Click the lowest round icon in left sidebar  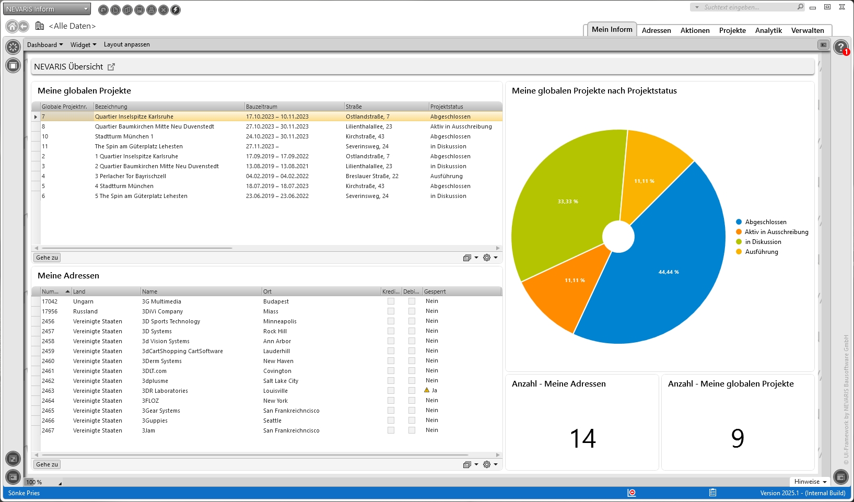point(13,477)
